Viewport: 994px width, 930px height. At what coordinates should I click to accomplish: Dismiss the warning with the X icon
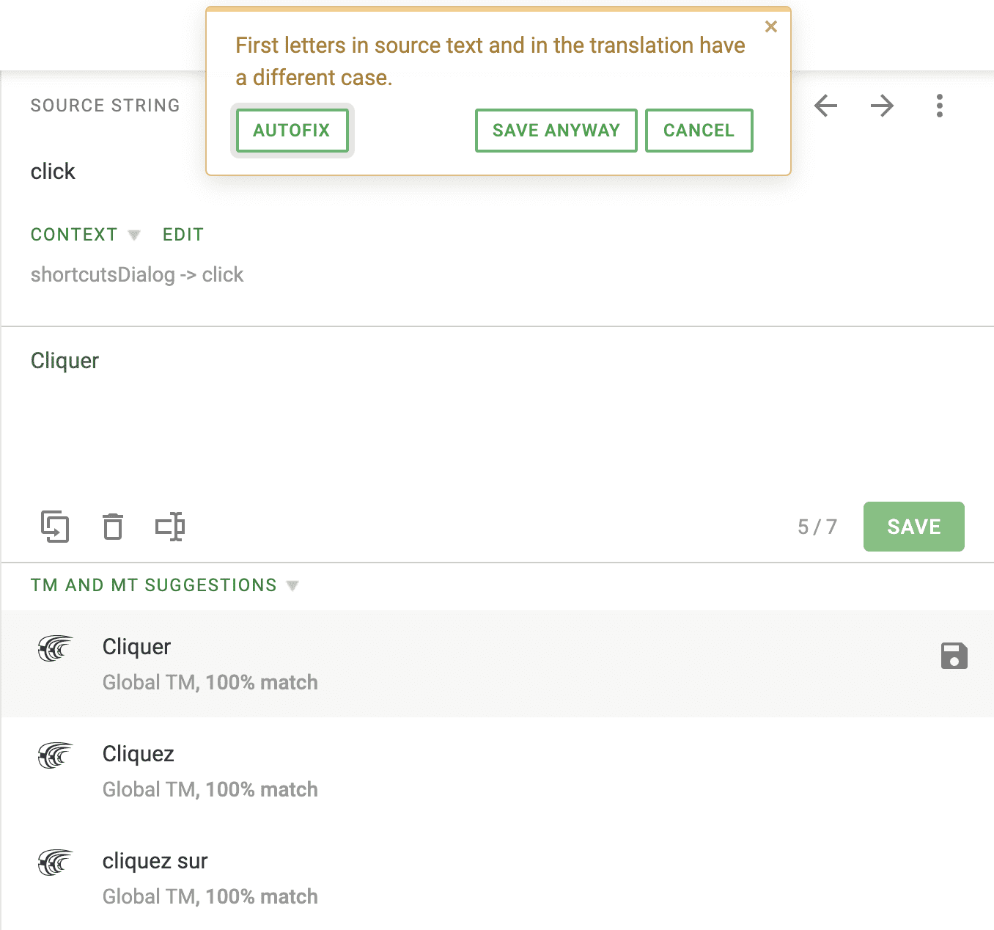point(770,27)
